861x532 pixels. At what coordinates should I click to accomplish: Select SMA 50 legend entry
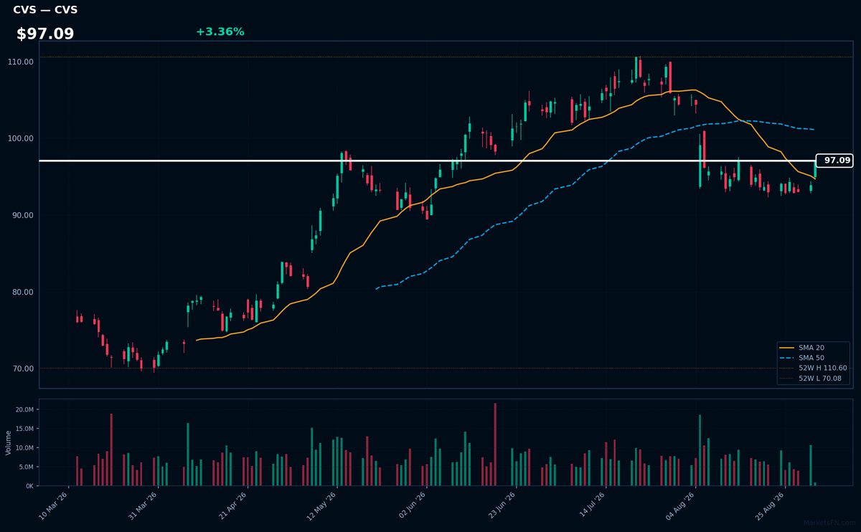coord(812,357)
